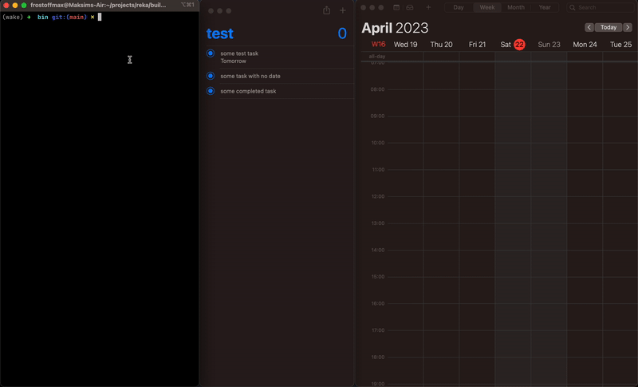
Task: Click the 'Mon 24' day header
Action: 585,45
